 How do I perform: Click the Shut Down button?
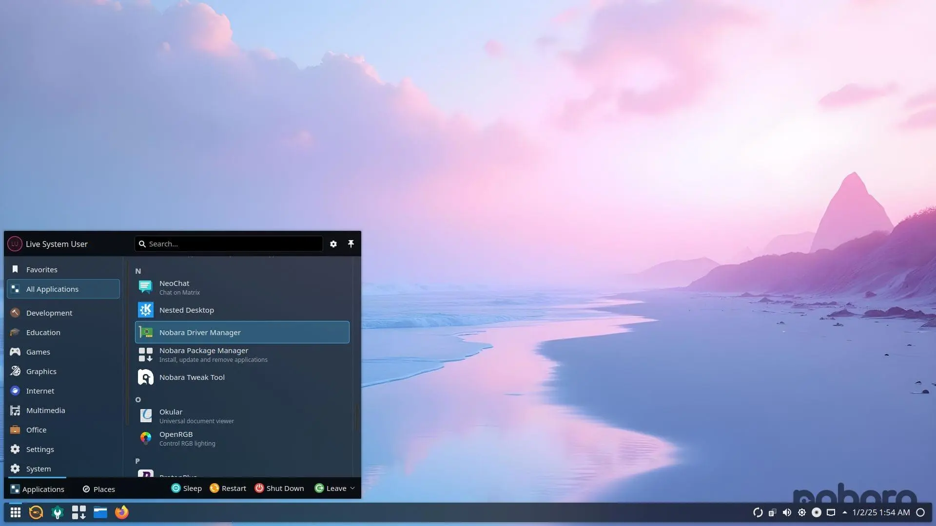pos(279,488)
